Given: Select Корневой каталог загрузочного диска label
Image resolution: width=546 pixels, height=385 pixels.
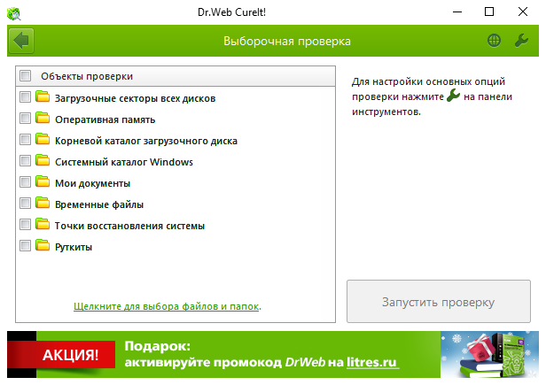Looking at the screenshot, I should click(146, 141).
